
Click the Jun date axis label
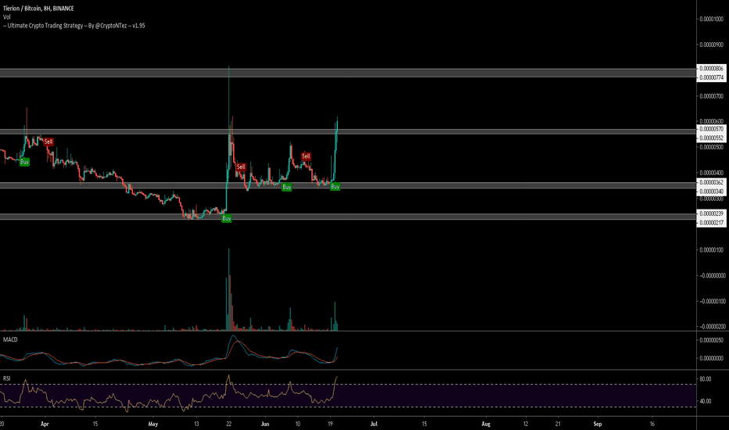click(x=265, y=424)
